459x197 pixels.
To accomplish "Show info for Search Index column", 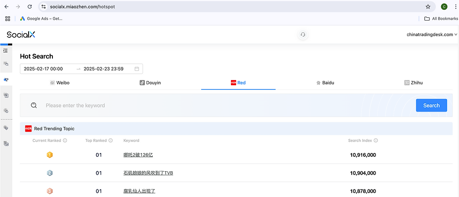I will point(376,140).
